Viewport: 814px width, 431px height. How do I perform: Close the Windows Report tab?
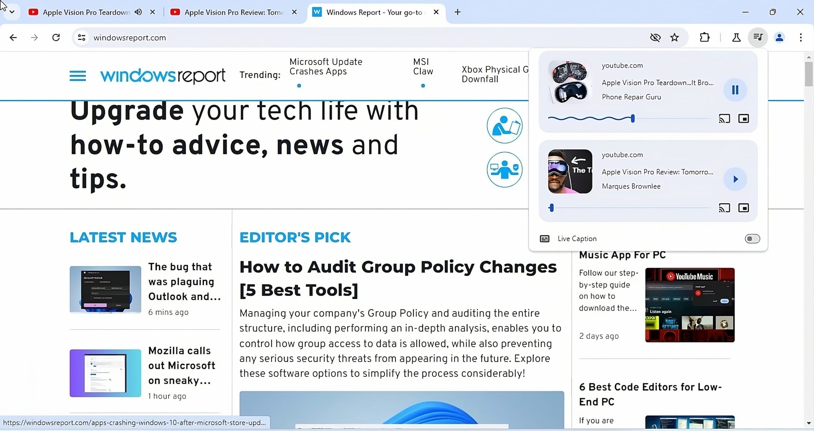point(436,12)
